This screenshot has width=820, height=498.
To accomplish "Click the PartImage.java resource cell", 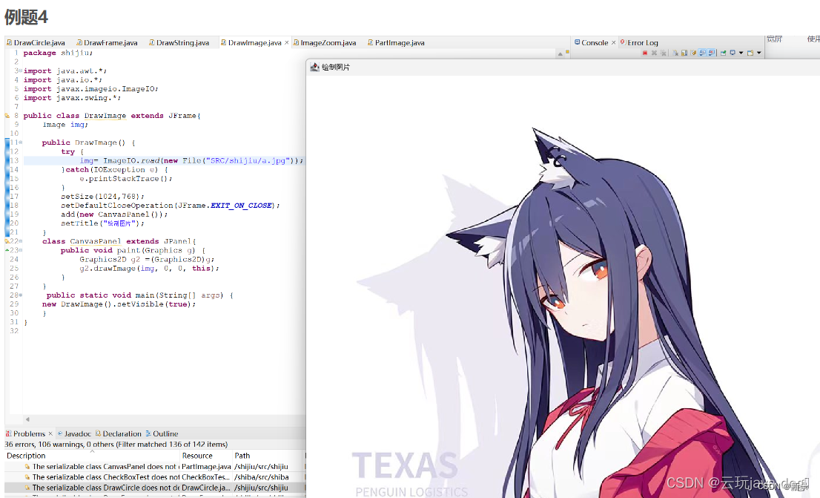I will [x=206, y=467].
